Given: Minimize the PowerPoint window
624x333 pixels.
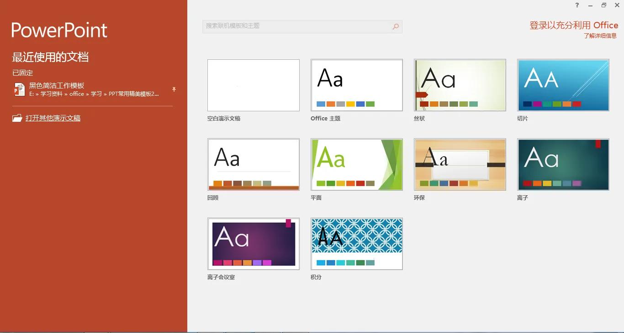Looking at the screenshot, I should pyautogui.click(x=591, y=5).
